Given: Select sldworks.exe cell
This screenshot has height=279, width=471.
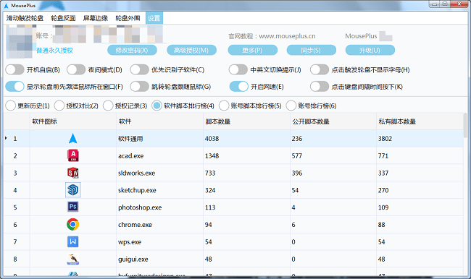Looking at the screenshot, I should pos(160,173).
